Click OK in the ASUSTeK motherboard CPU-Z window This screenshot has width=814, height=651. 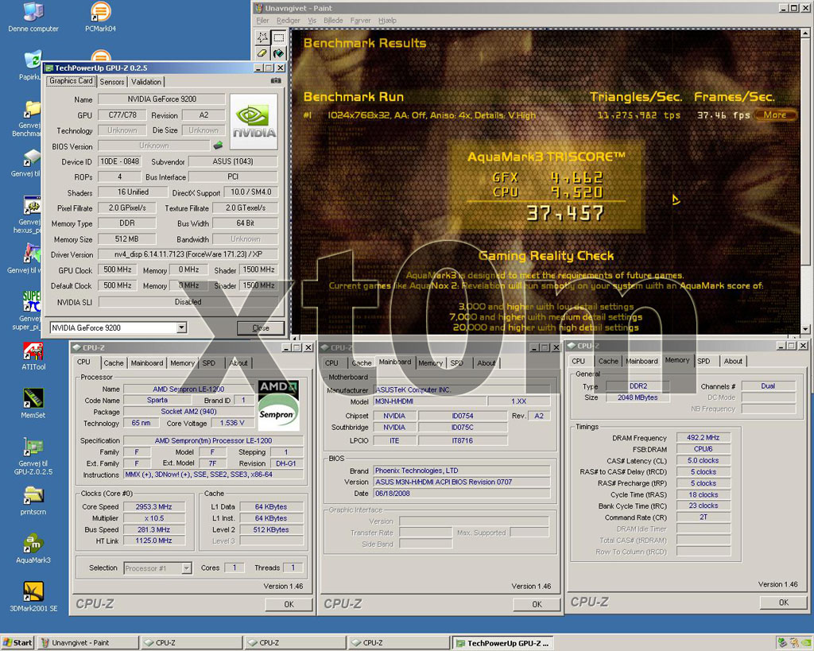point(537,604)
